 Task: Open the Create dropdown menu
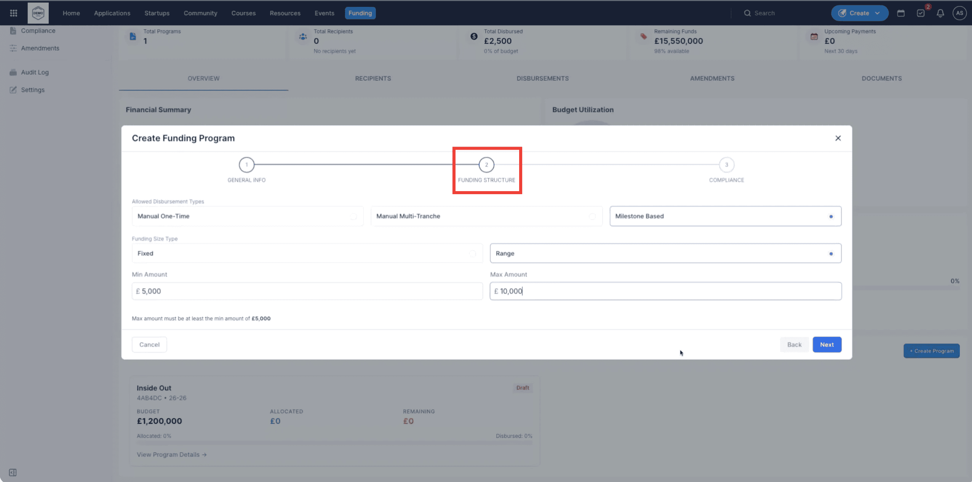tap(859, 13)
